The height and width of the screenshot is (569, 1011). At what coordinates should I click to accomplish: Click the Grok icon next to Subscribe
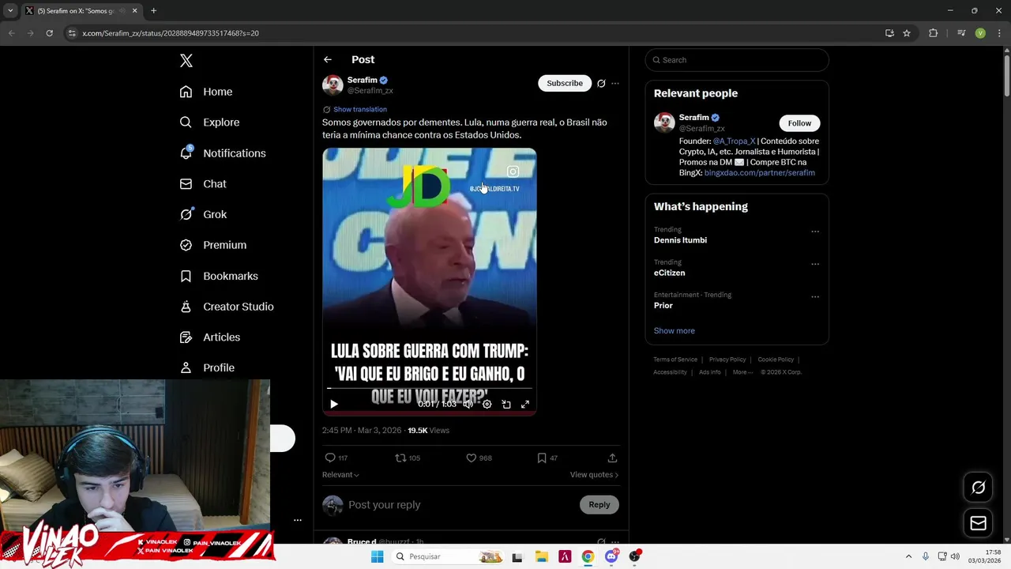click(x=601, y=83)
